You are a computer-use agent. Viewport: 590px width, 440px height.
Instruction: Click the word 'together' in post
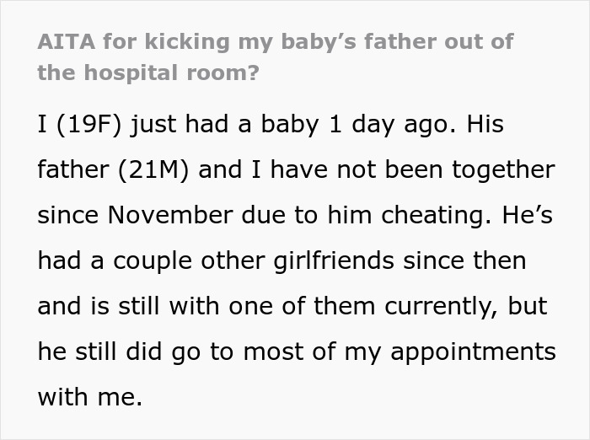[501, 170]
